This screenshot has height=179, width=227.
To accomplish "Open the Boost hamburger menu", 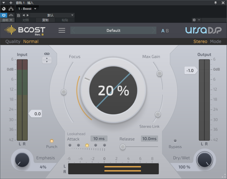I will coord(62,30).
